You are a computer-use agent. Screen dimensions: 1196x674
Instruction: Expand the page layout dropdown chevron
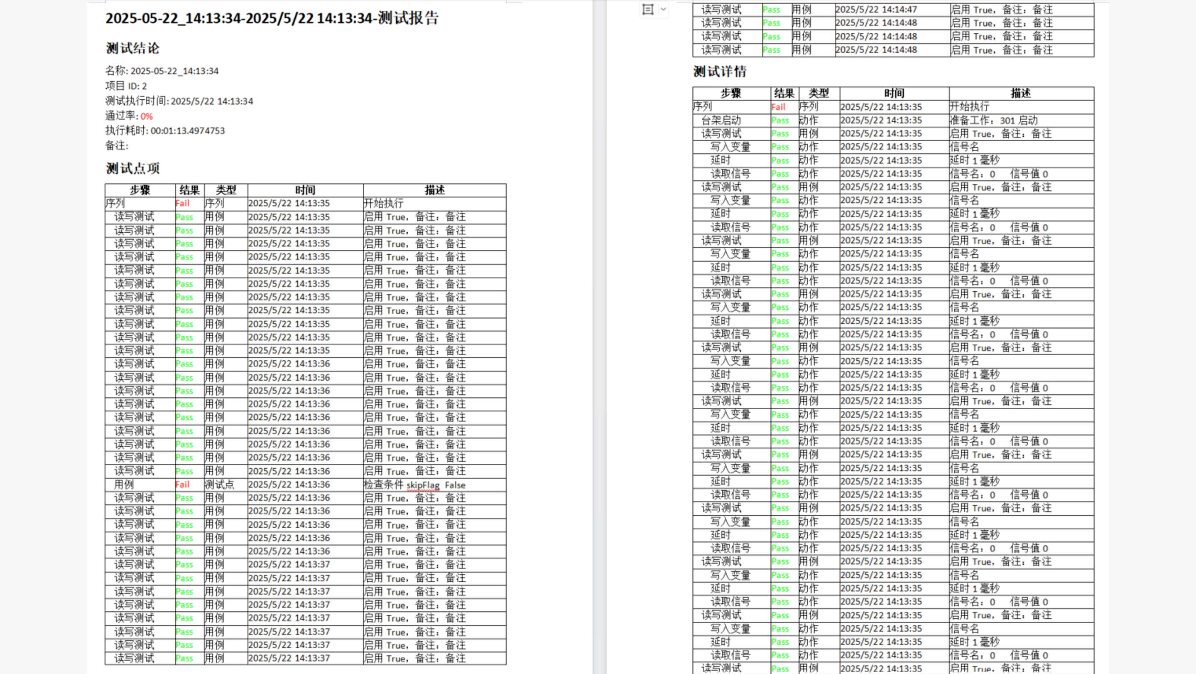[x=664, y=9]
